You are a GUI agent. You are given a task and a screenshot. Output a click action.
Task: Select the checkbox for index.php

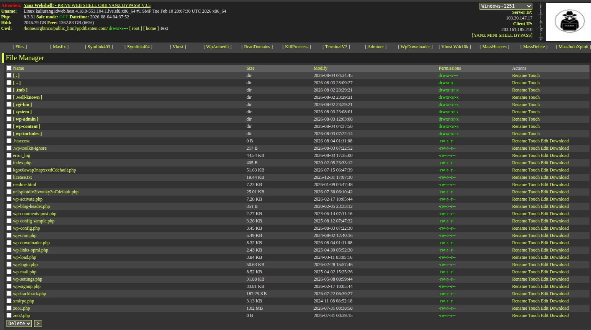[9, 163]
